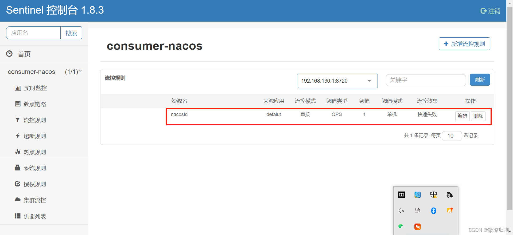The height and width of the screenshot is (235, 513).
Task: Click the 集群流控 cloud icon
Action: point(18,200)
